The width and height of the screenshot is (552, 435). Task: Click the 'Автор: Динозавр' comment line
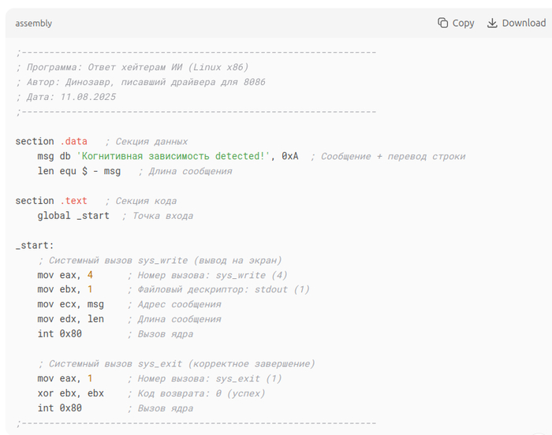pos(140,82)
